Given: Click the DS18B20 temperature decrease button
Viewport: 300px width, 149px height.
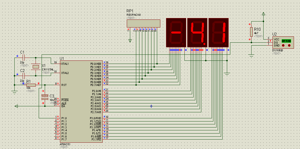Looking at the screenshot, I should click(283, 46).
